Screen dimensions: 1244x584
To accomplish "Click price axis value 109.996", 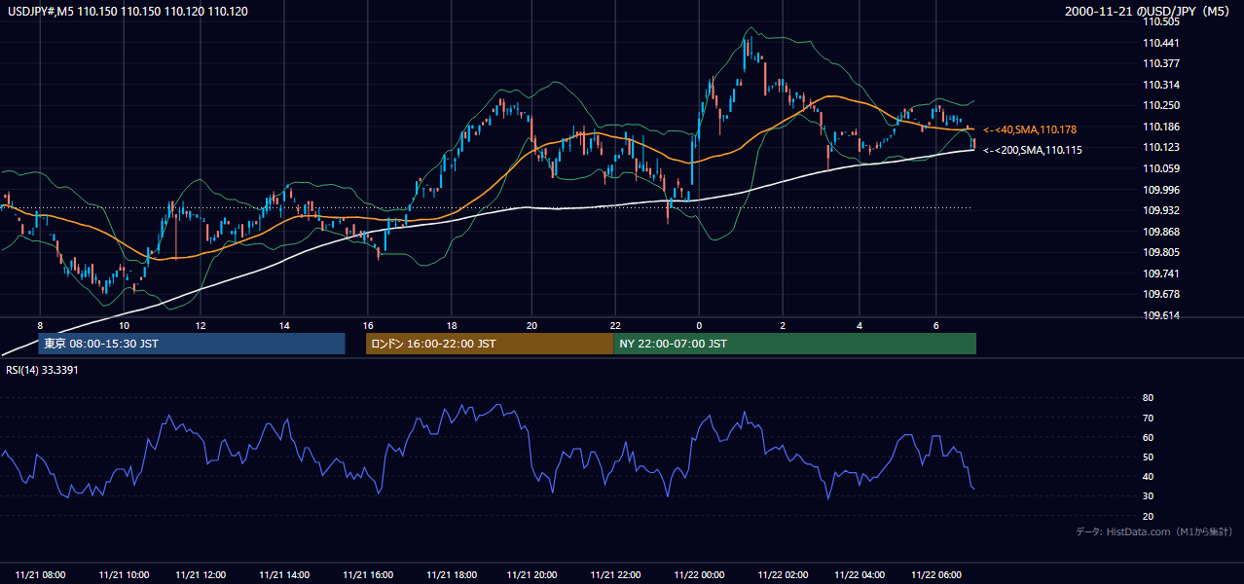I will (x=1161, y=190).
